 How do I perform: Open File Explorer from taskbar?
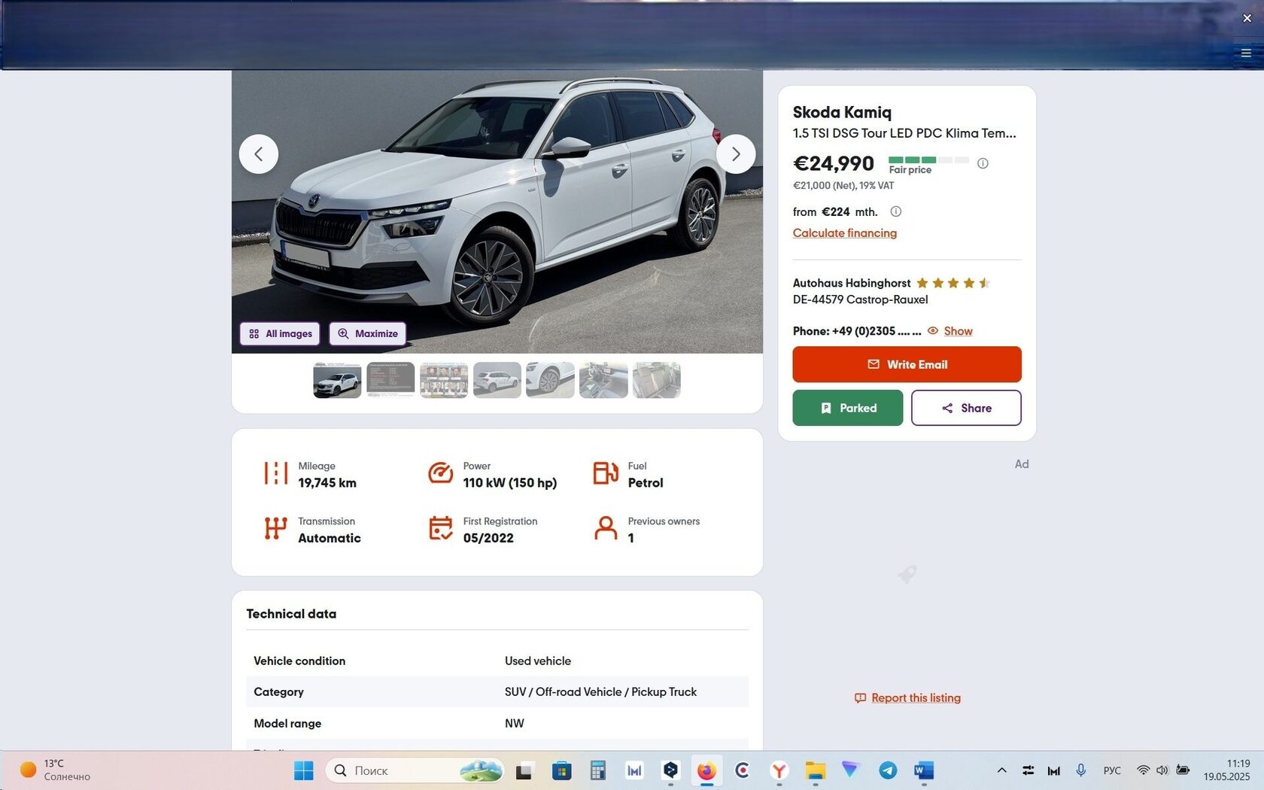(816, 770)
